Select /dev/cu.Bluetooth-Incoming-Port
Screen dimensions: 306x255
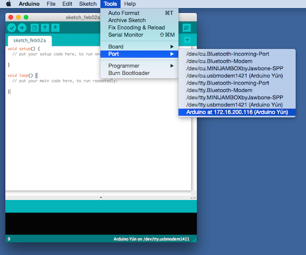237,54
